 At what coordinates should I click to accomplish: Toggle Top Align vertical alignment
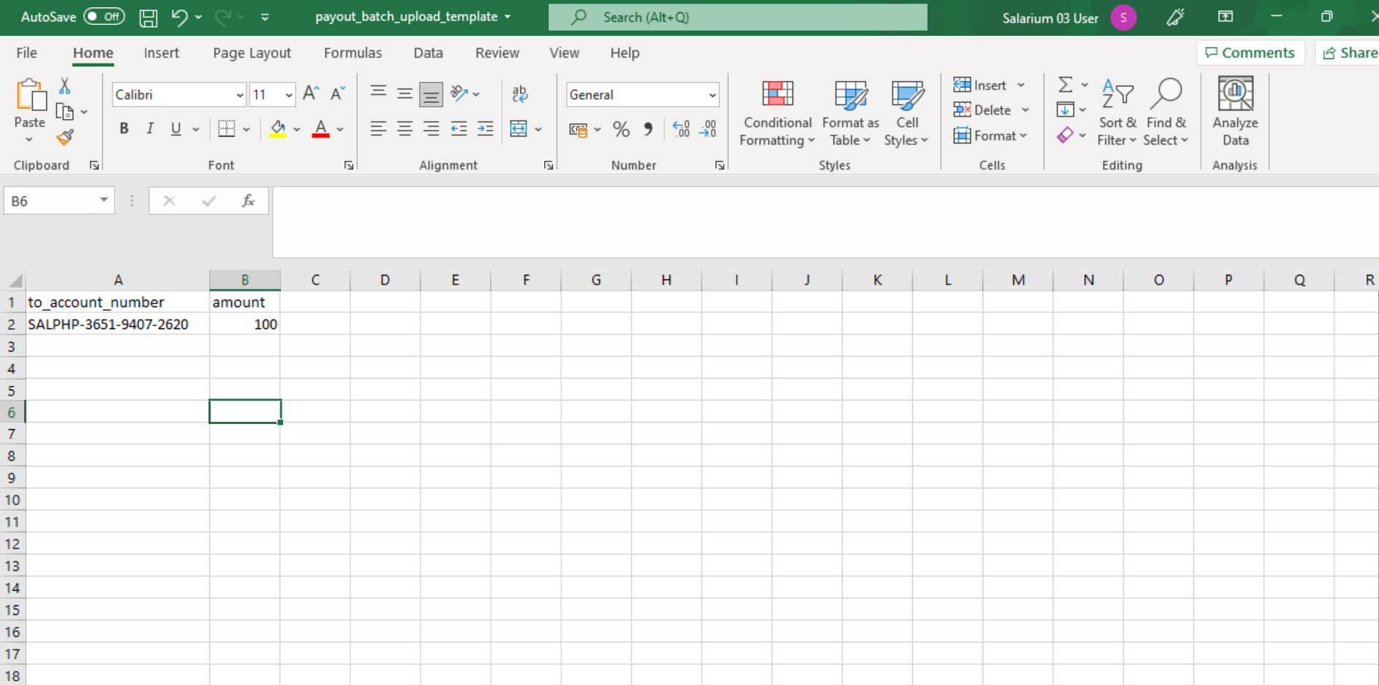(378, 91)
